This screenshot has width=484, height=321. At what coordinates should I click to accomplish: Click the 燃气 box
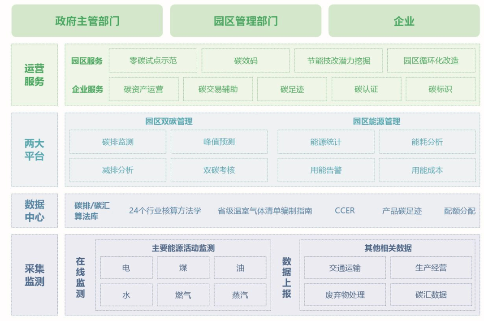183,295
